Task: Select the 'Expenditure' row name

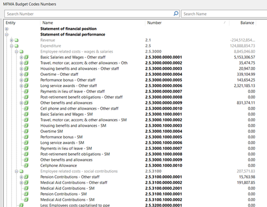Action: point(51,46)
